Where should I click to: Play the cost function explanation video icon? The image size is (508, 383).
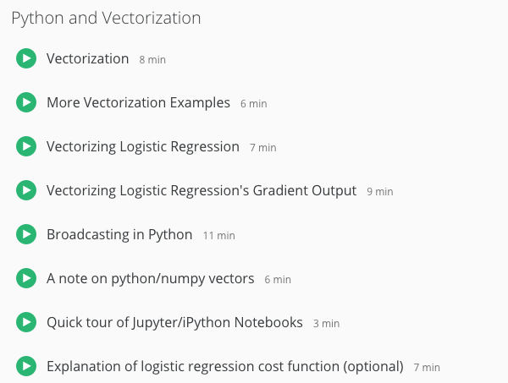(26, 366)
